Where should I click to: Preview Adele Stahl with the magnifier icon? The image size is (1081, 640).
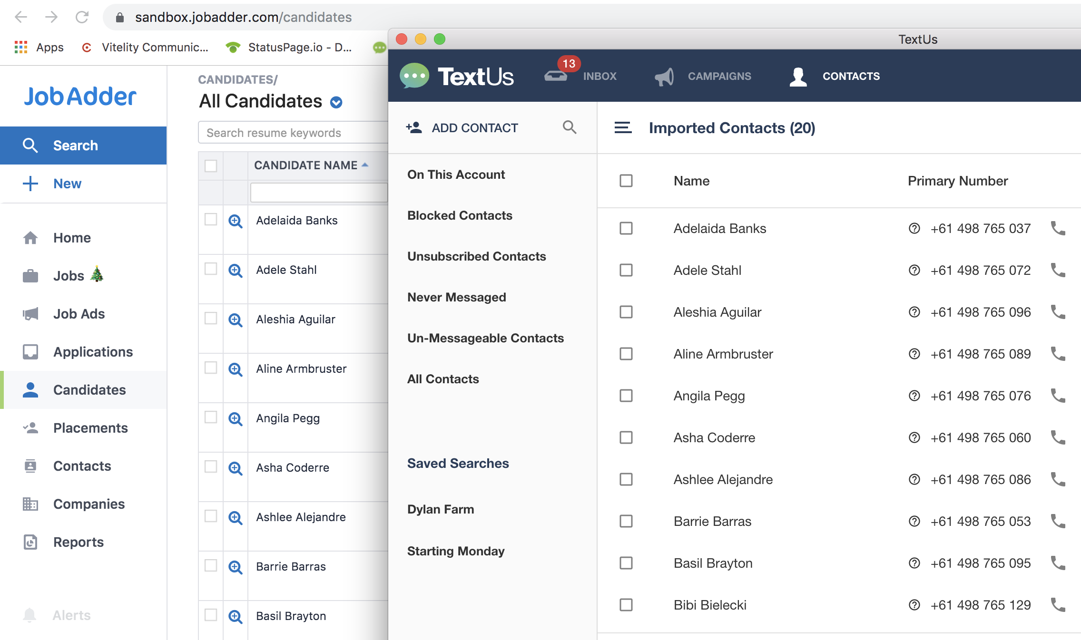(235, 270)
